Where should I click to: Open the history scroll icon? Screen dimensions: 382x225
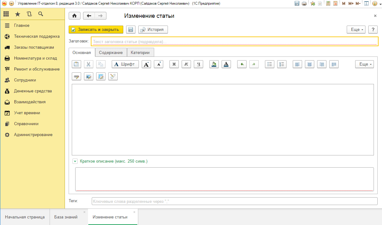point(29,14)
